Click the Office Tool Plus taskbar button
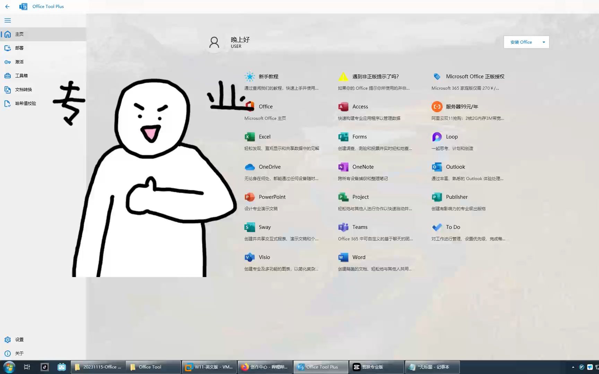599x374 pixels. pos(321,367)
